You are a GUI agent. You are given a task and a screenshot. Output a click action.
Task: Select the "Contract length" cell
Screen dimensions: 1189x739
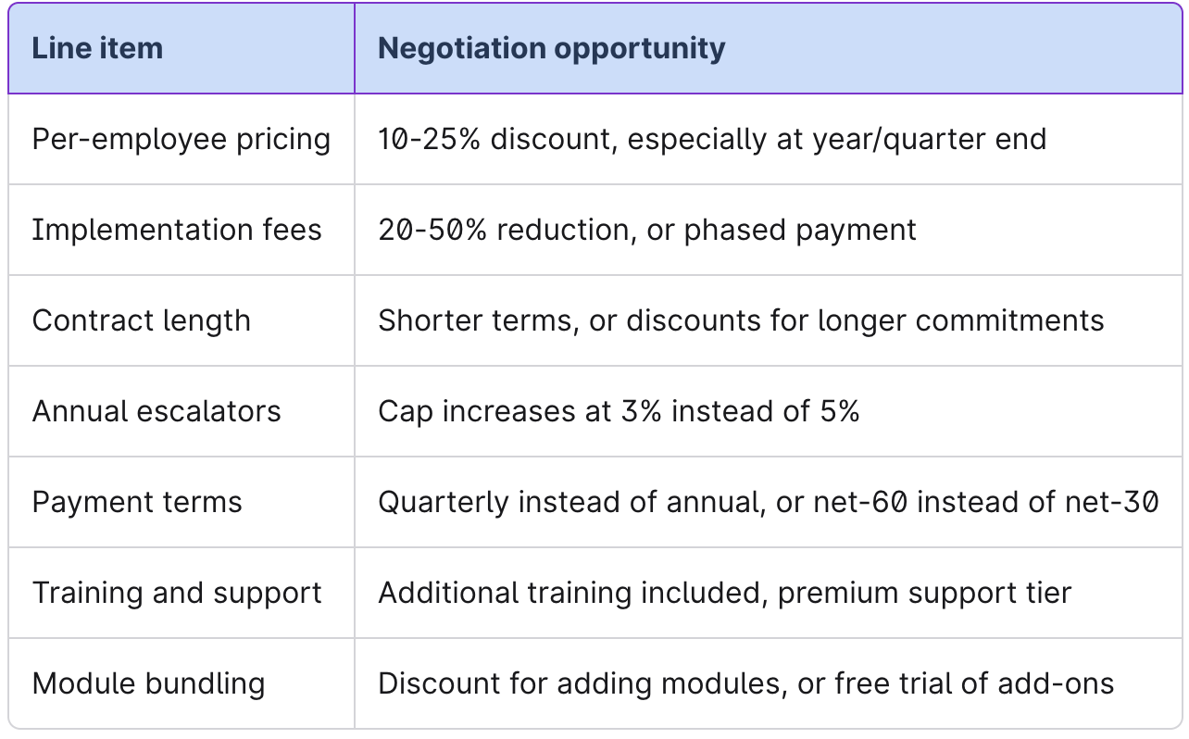181,320
